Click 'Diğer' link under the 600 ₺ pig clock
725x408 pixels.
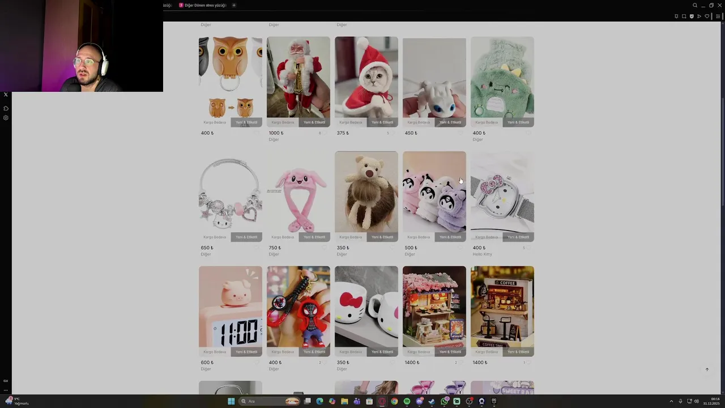coord(206,369)
